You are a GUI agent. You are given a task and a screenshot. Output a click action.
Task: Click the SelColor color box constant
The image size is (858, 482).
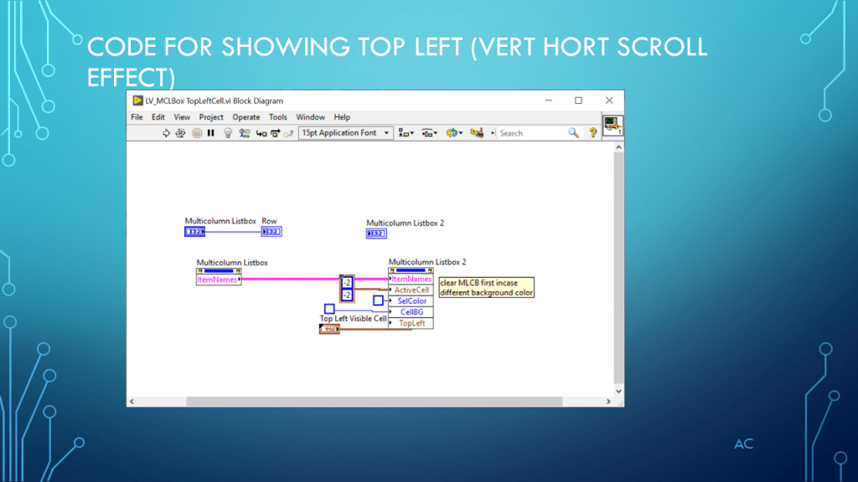click(x=378, y=300)
